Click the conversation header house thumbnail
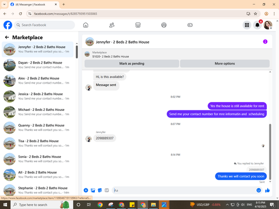This screenshot has width=279, height=209. pos(90,42)
